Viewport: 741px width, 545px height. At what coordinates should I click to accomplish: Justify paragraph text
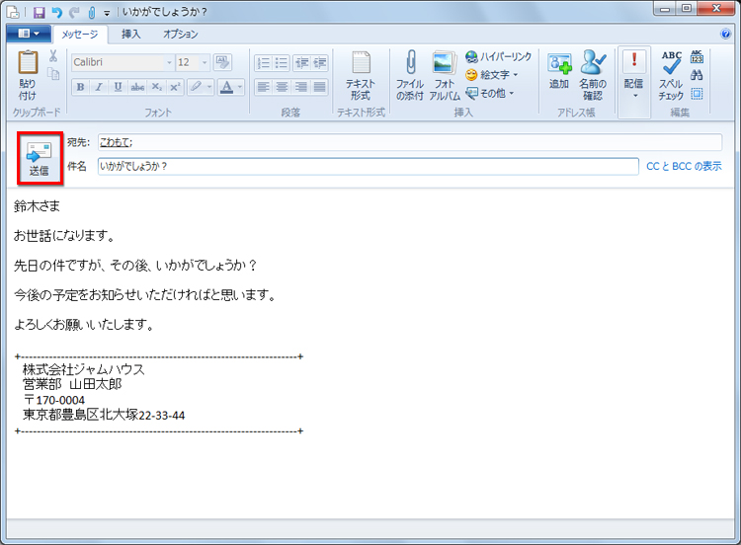tap(319, 87)
